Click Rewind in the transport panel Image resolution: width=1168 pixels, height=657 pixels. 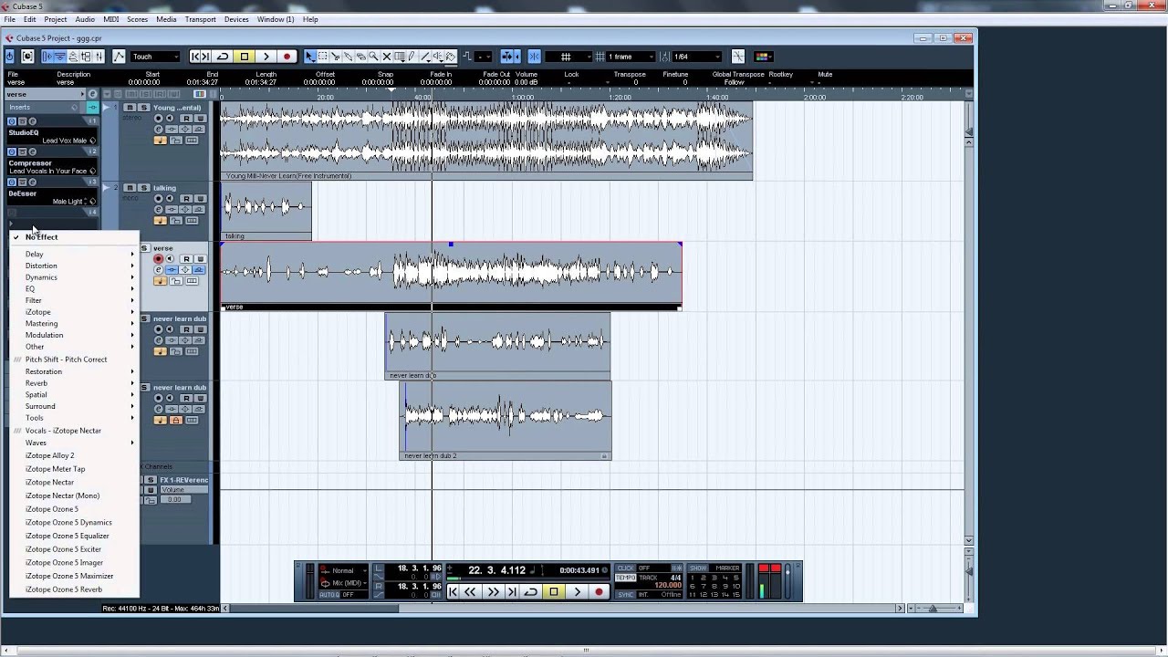tap(470, 591)
